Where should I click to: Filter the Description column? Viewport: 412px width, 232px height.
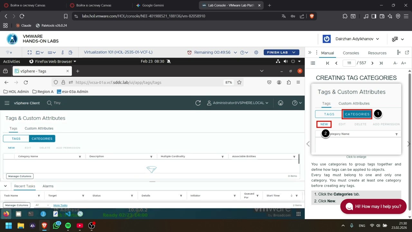point(151,157)
